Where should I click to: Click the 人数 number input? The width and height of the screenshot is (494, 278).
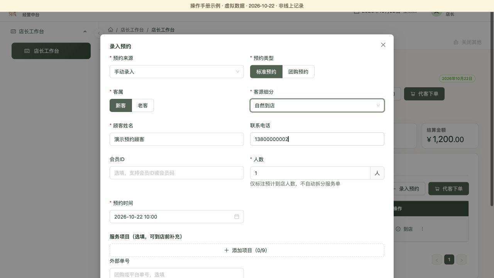point(310,173)
